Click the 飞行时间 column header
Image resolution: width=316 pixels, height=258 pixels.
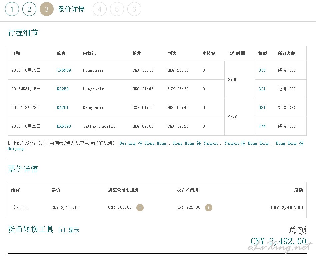pyautogui.click(x=236, y=53)
